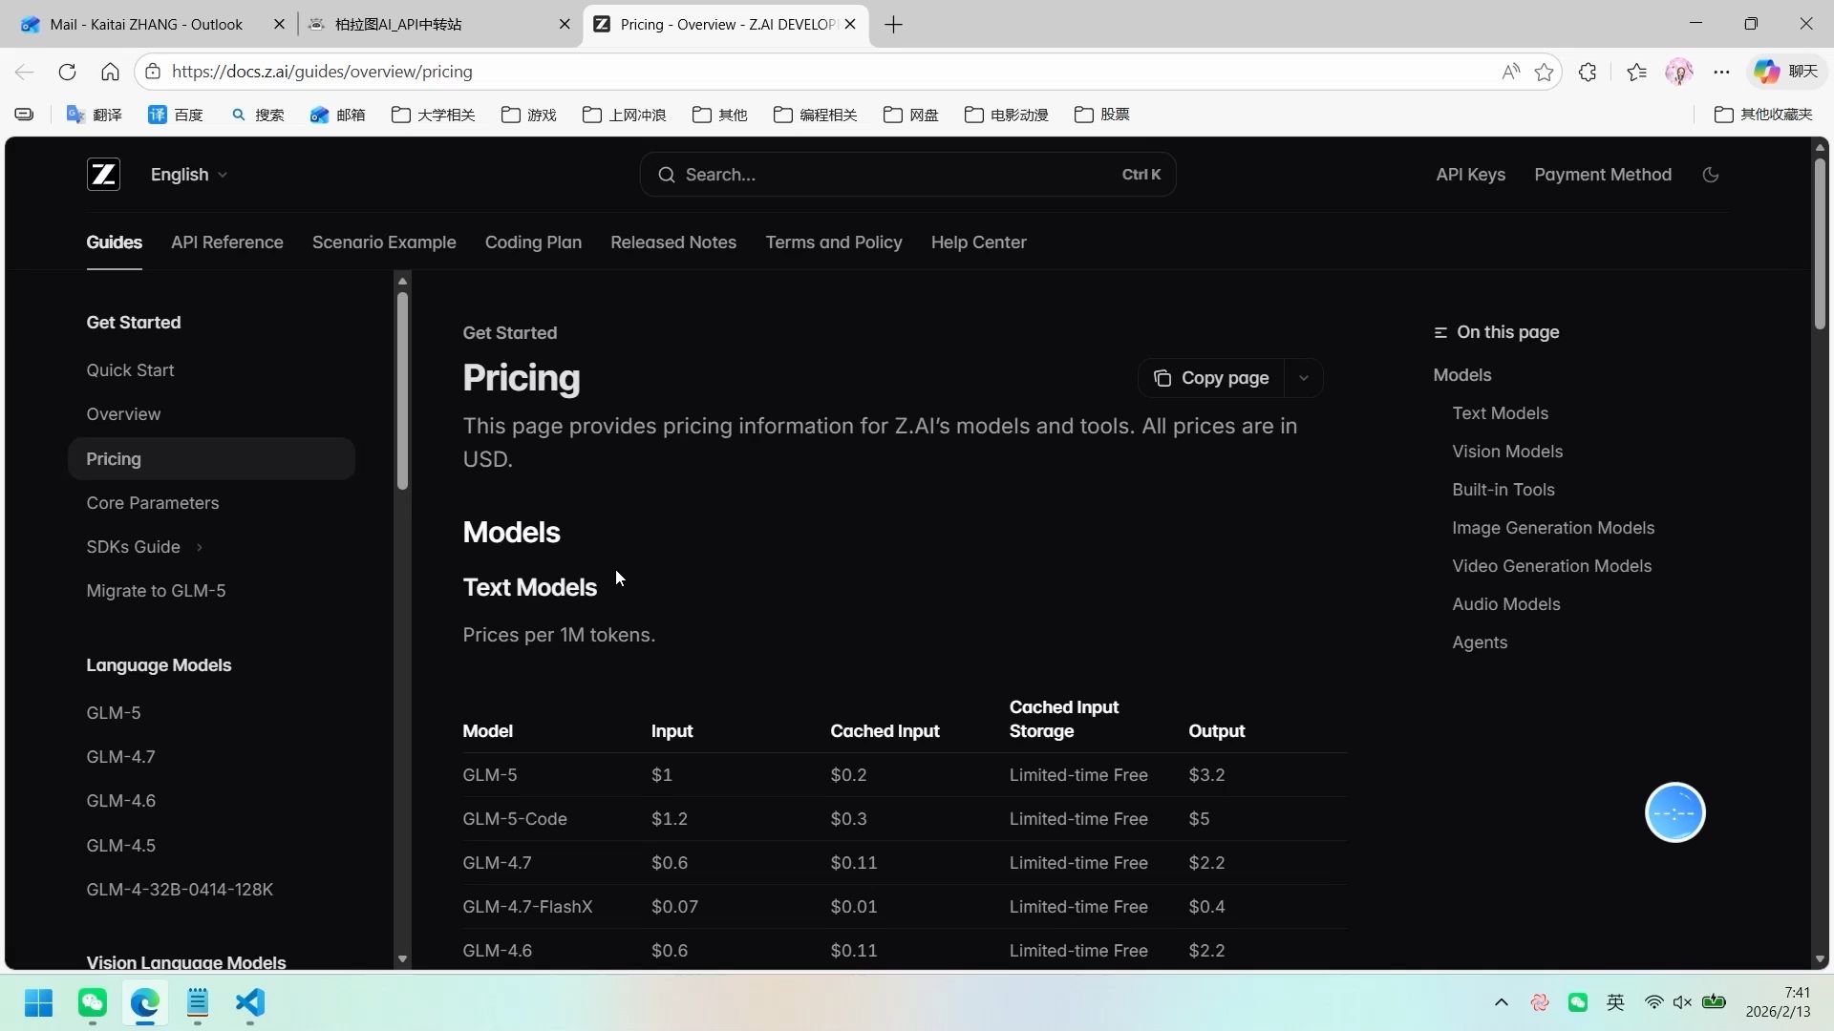Viewport: 1834px width, 1031px height.
Task: Open the API Reference tab
Action: (226, 242)
